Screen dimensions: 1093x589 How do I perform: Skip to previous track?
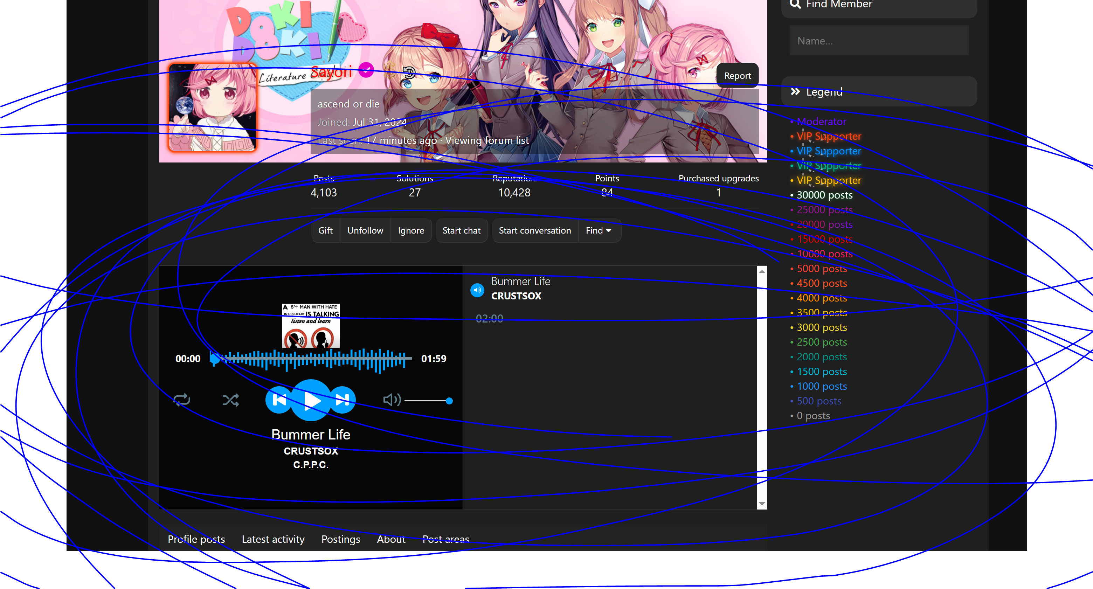point(279,400)
